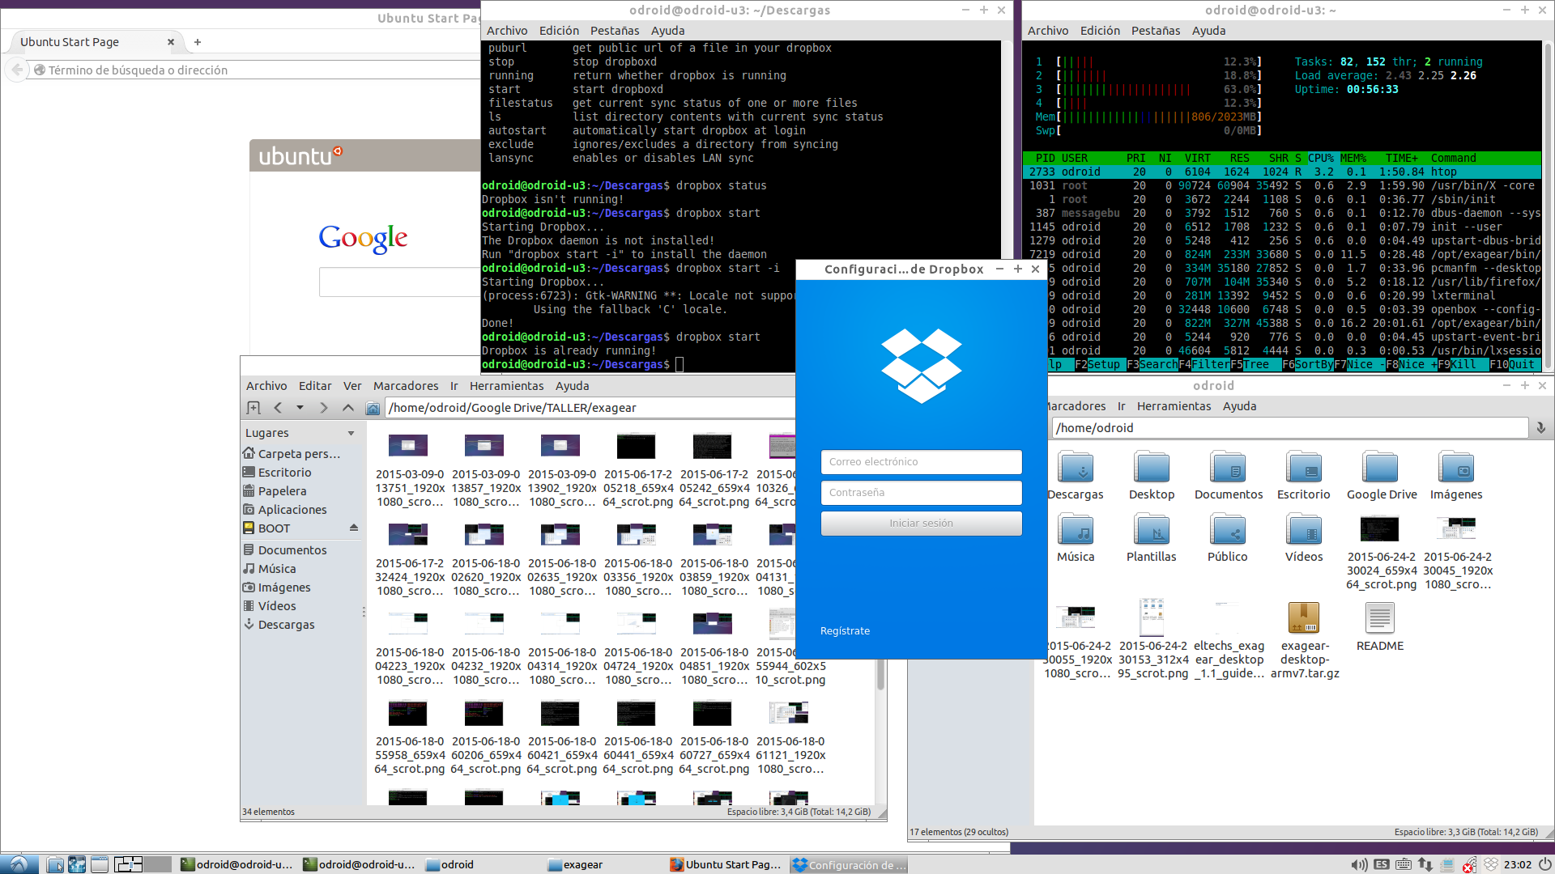Open the new tab plus in Firefox
The height and width of the screenshot is (874, 1555).
click(x=197, y=42)
